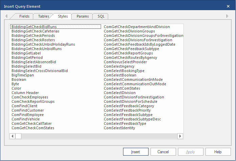Click the list's scroll left arrow
Viewport: 236px width, 161px height.
pyautogui.click(x=13, y=136)
